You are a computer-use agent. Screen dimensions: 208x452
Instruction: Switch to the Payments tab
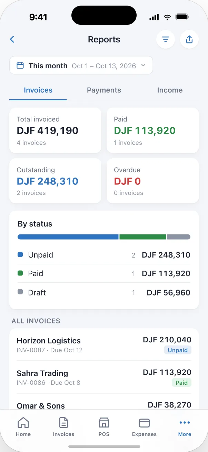104,90
